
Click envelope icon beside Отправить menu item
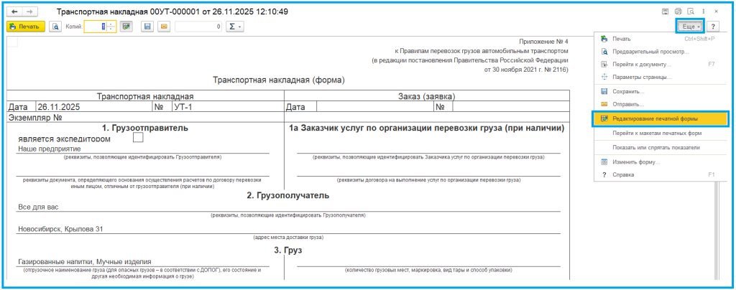[604, 104]
